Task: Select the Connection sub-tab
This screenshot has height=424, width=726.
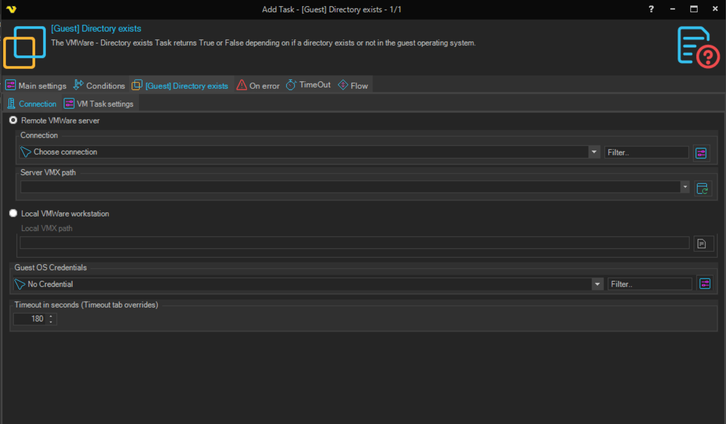Action: [32, 104]
